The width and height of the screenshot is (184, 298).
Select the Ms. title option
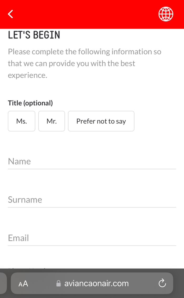click(x=22, y=121)
